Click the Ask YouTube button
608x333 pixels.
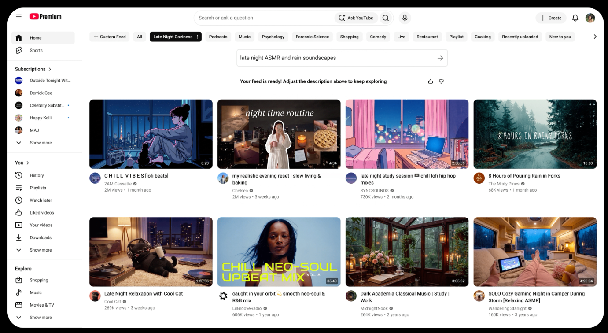click(356, 18)
